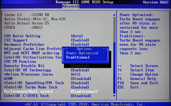Click the plus-minus Change Option icon
The image size is (171, 106).
[120, 74]
